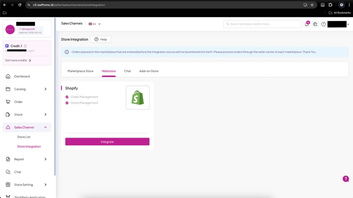The image size is (353, 198).
Task: Expand the Report menu chevron
Action: pos(45,159)
